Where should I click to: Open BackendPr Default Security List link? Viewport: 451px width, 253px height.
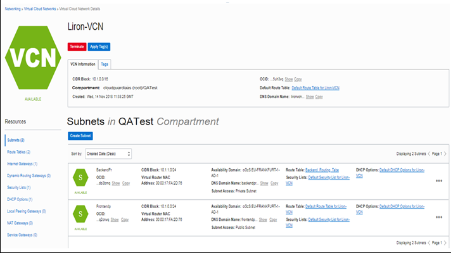point(329,178)
